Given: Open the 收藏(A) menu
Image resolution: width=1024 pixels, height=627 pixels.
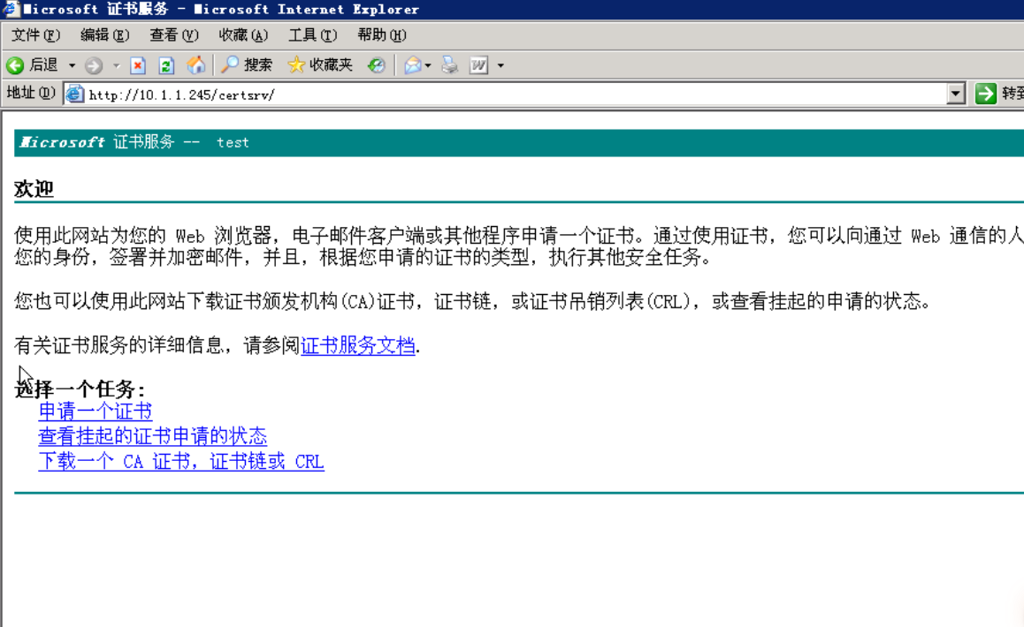Looking at the screenshot, I should point(243,35).
